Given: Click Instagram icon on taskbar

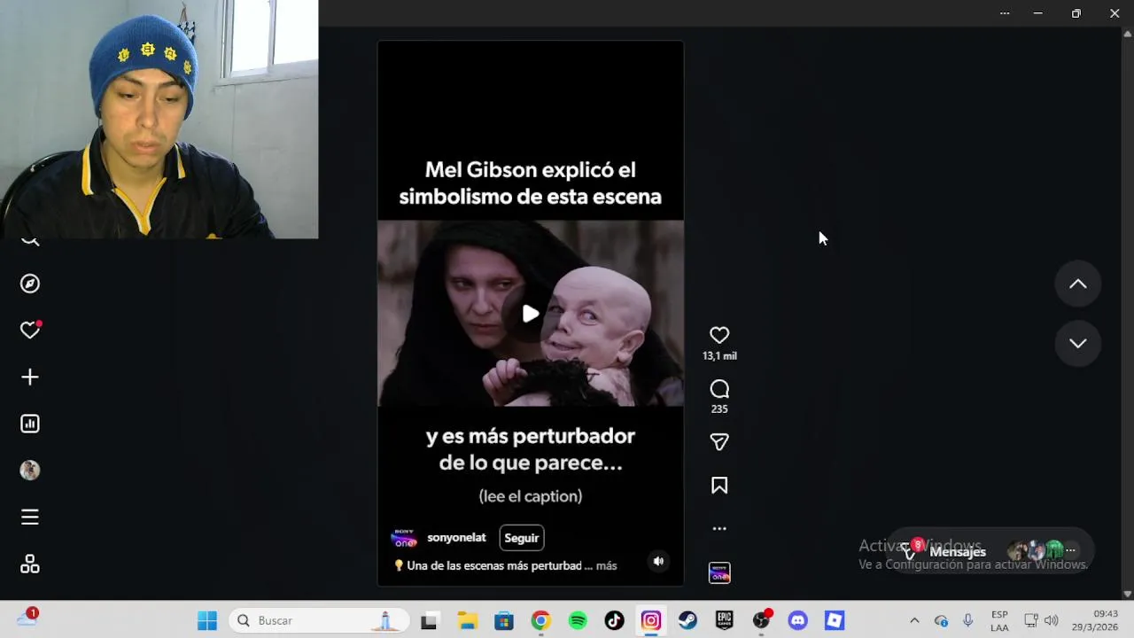Looking at the screenshot, I should (x=651, y=620).
